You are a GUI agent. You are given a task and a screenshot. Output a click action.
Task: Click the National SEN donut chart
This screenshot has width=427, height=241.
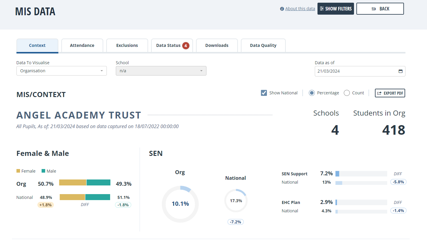coord(236,201)
